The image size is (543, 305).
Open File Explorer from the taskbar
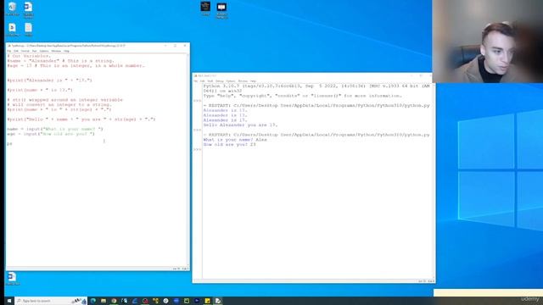[x=104, y=301]
